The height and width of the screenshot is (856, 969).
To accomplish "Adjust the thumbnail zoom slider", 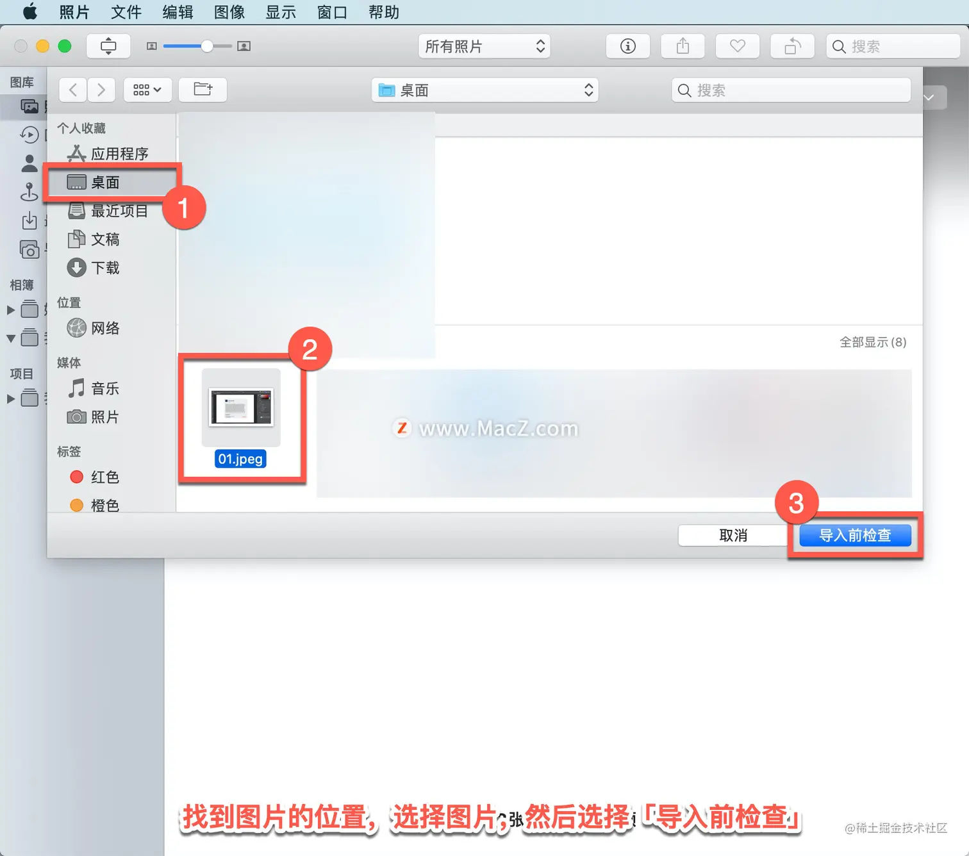I will click(x=206, y=46).
